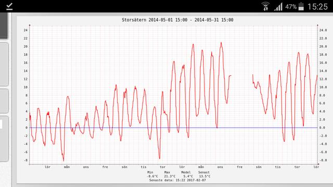Click the '0.0' right axis label

pyautogui.click(x=322, y=128)
